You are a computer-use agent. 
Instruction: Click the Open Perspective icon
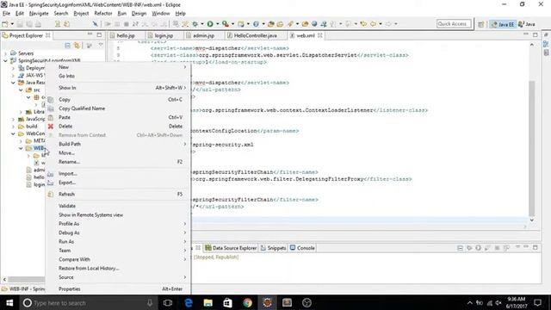point(480,24)
